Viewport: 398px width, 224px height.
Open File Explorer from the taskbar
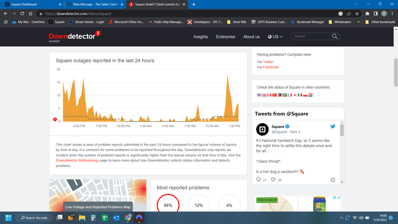82,218
